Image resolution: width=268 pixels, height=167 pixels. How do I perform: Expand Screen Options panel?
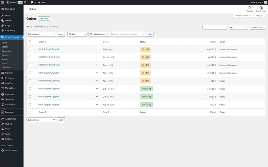click(243, 15)
